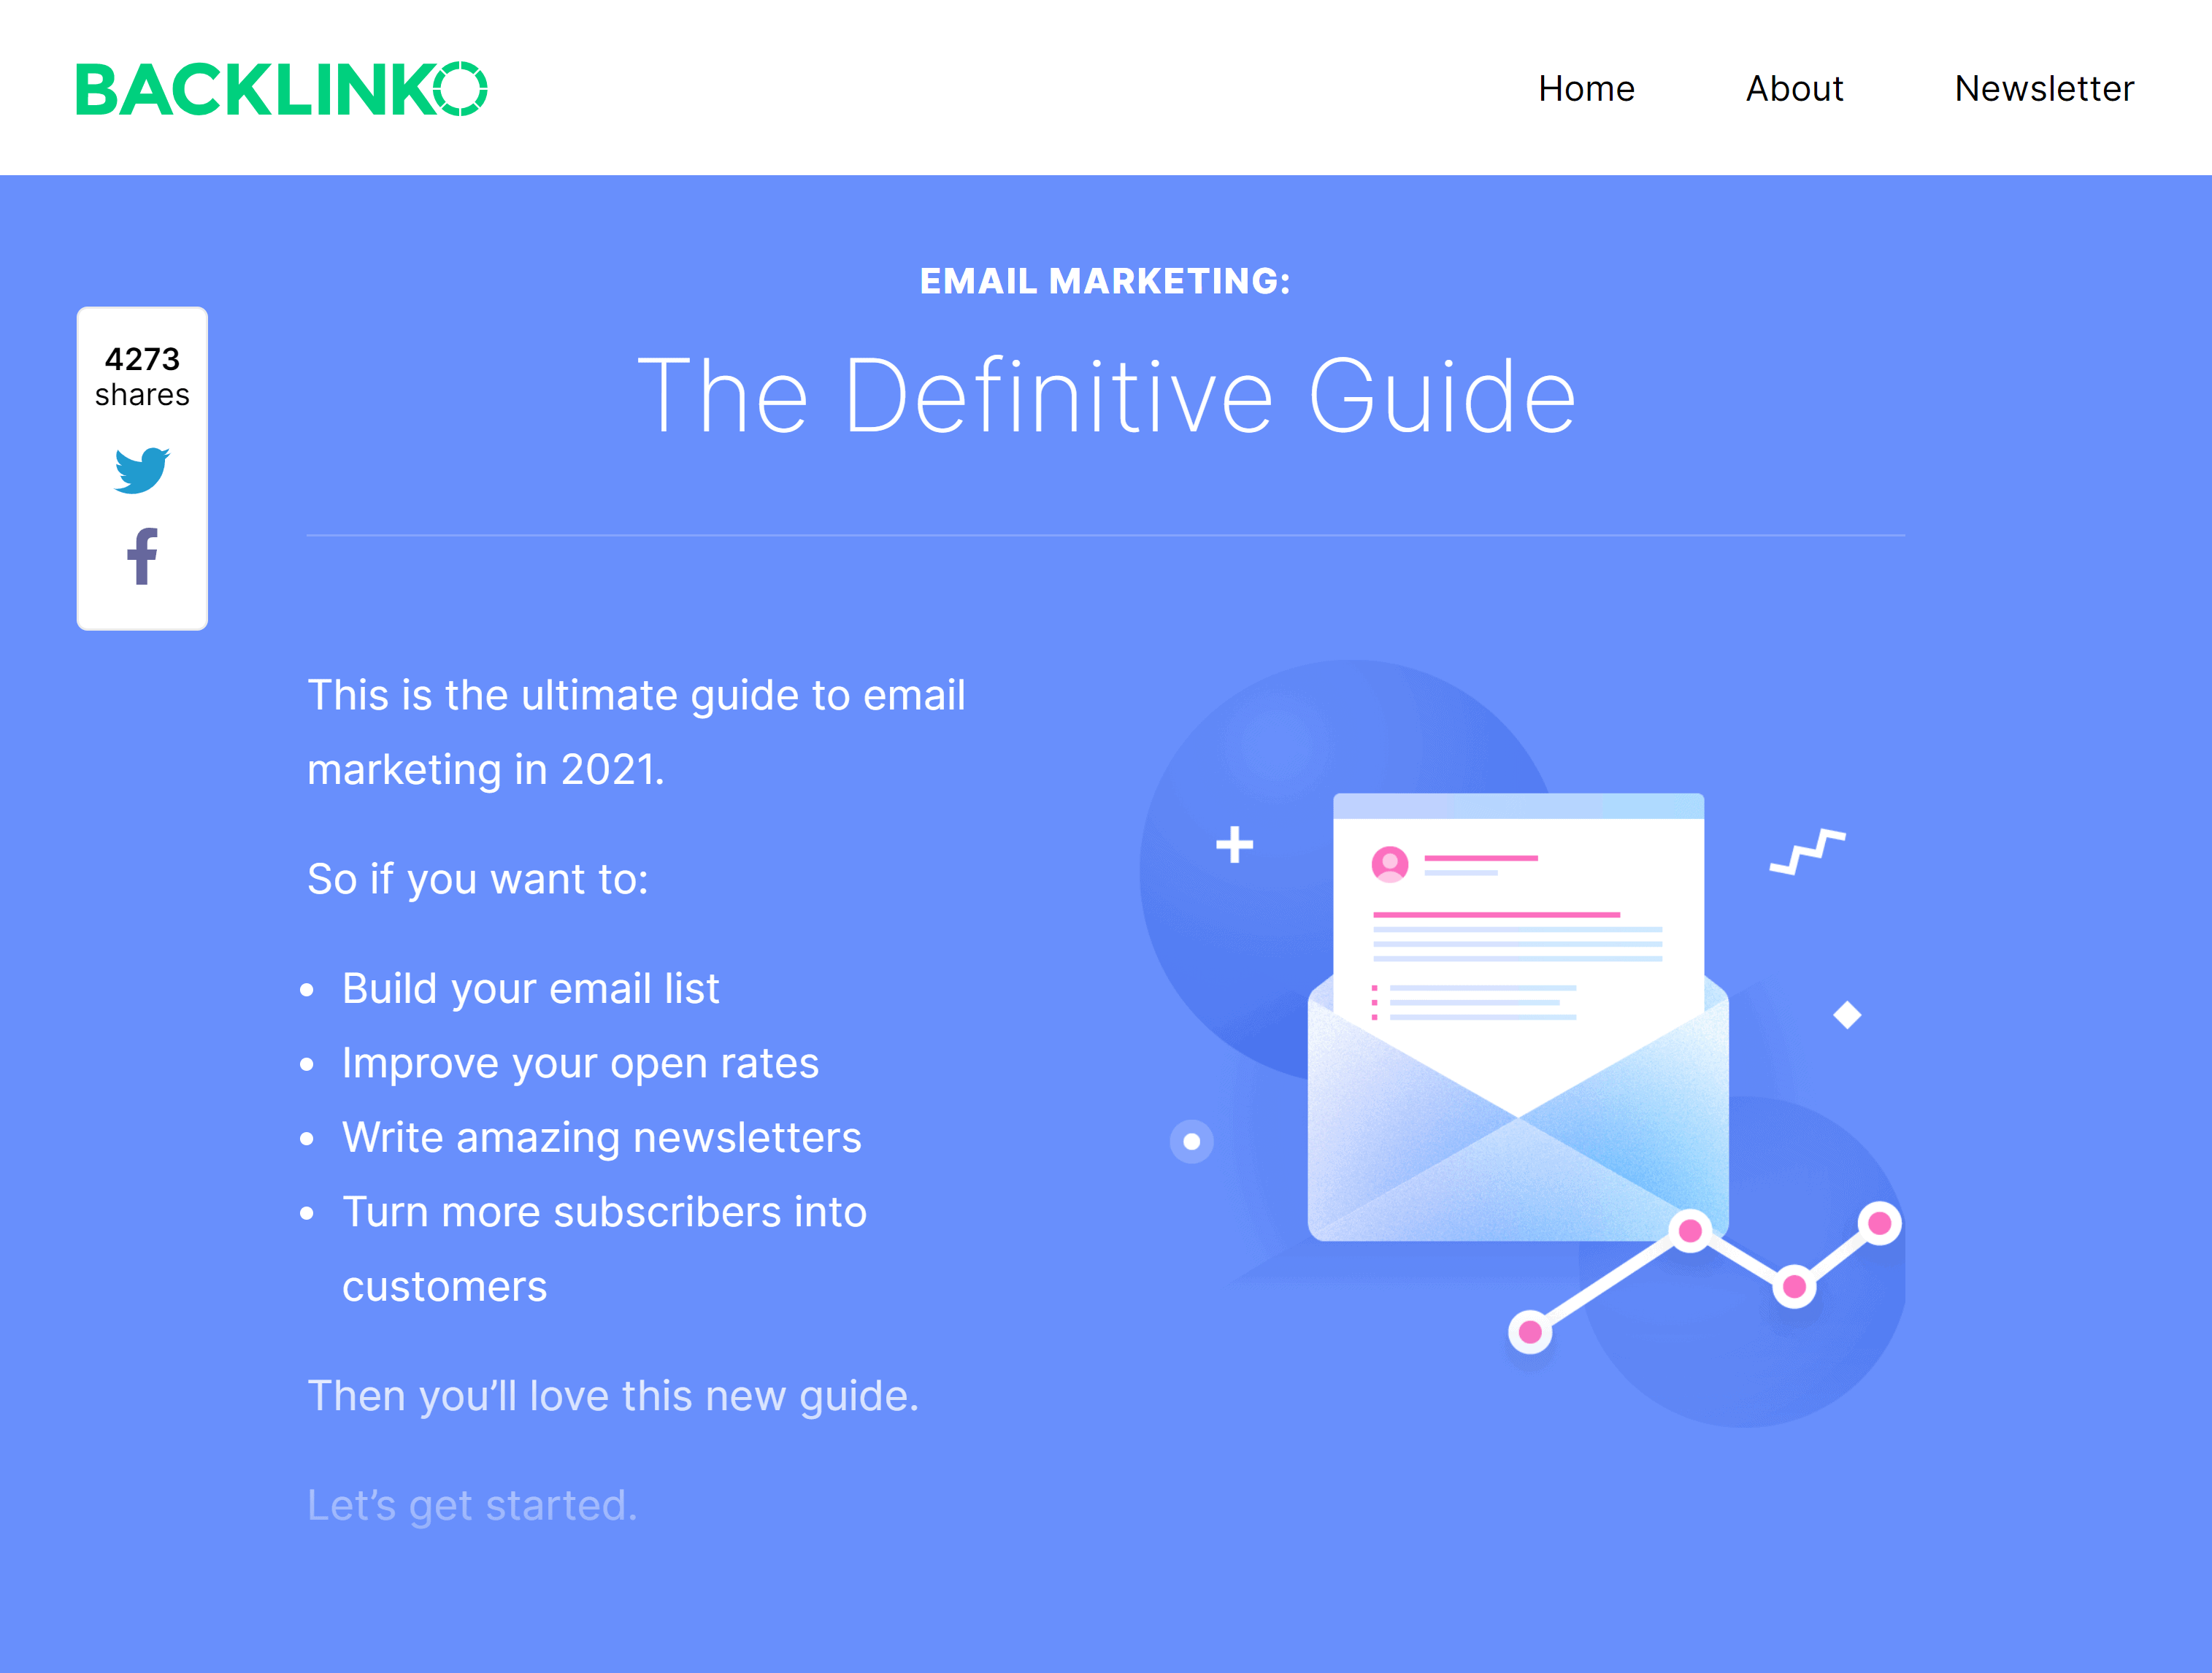Image resolution: width=2212 pixels, height=1673 pixels.
Task: Expand the Home nav section
Action: click(x=1583, y=86)
